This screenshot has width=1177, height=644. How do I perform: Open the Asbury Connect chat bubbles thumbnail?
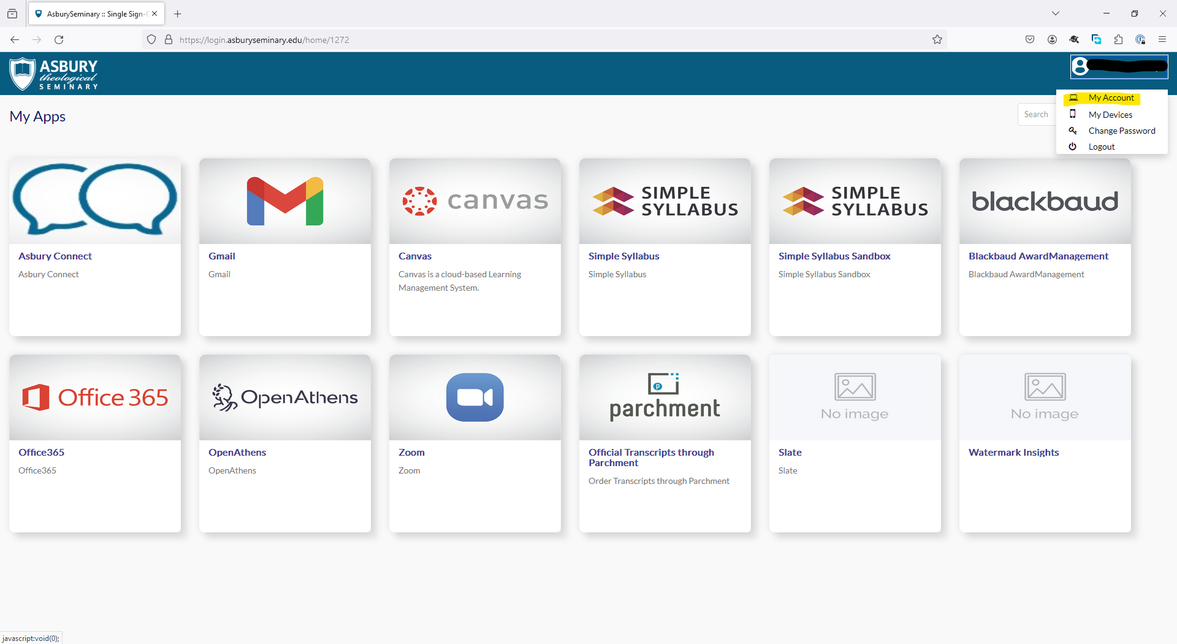95,201
